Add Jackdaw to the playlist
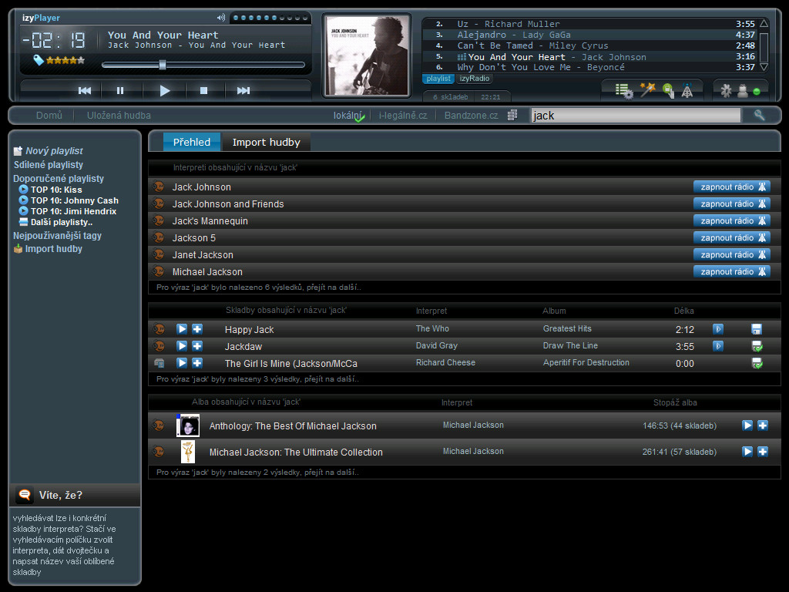 tap(197, 346)
